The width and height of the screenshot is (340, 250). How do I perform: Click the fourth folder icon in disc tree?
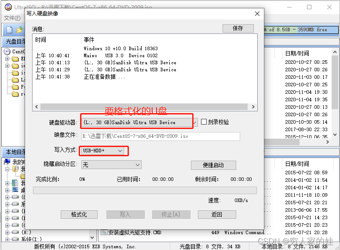(15, 80)
